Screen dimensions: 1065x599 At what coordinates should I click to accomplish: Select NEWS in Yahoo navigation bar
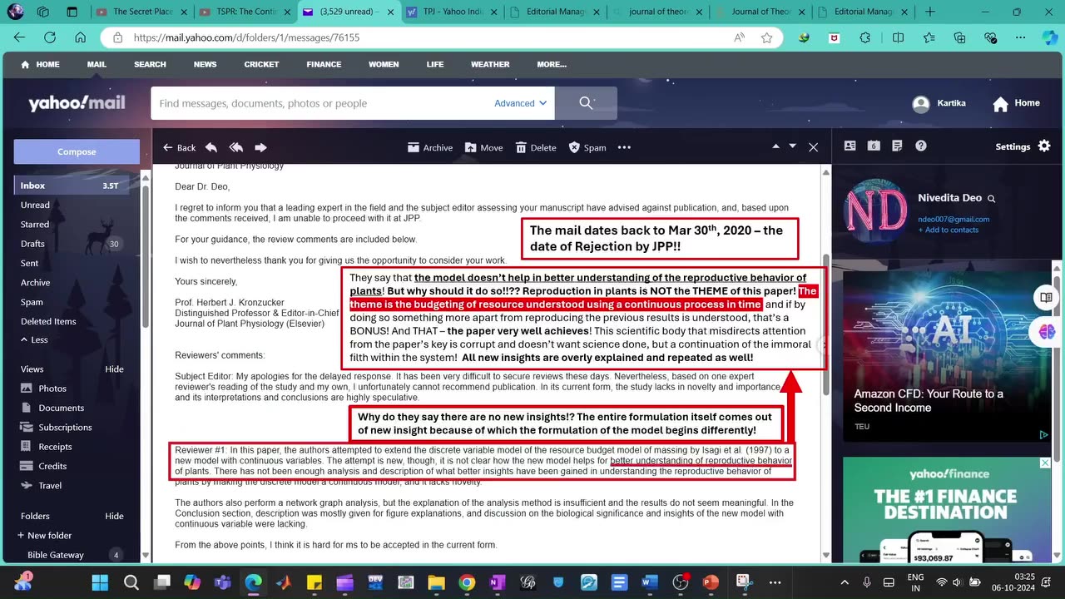coord(205,64)
